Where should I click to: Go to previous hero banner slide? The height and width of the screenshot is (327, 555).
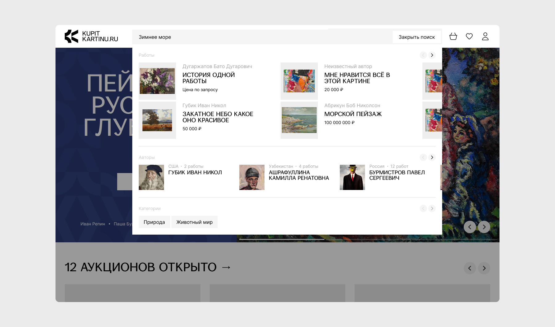click(470, 227)
